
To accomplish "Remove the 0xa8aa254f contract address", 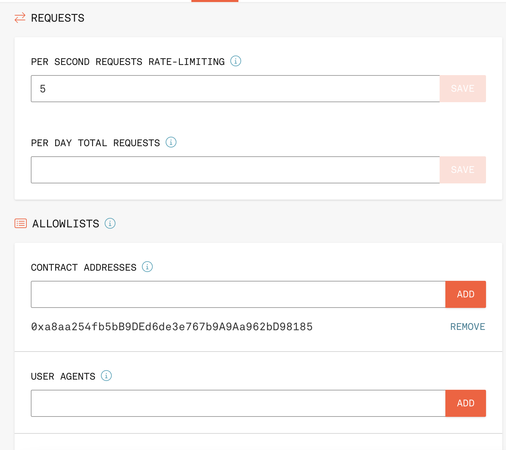I will (x=467, y=327).
